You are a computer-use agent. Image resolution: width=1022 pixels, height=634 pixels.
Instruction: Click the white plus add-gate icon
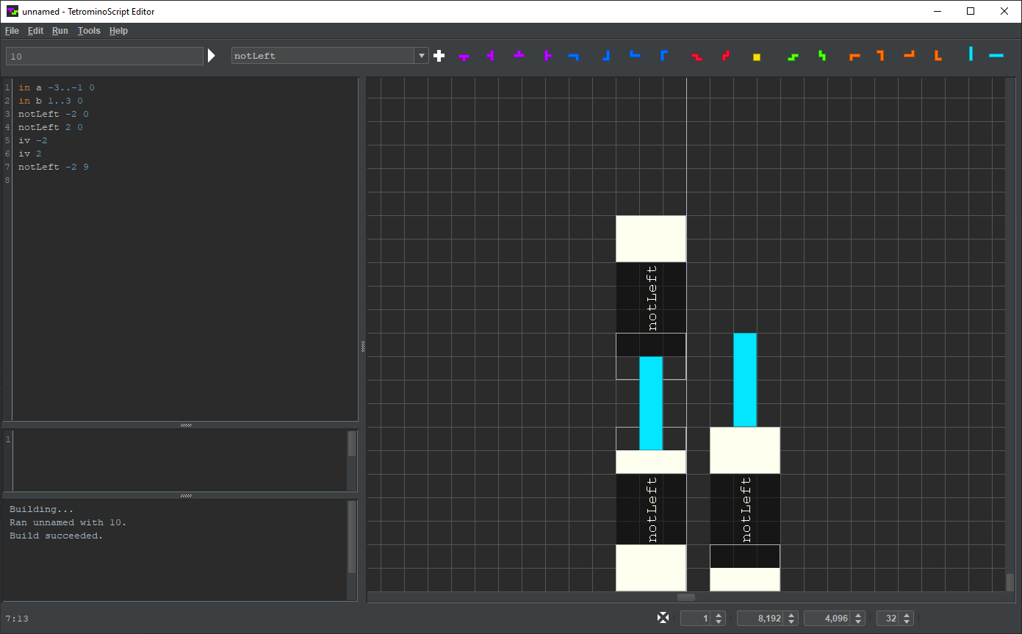coord(439,56)
